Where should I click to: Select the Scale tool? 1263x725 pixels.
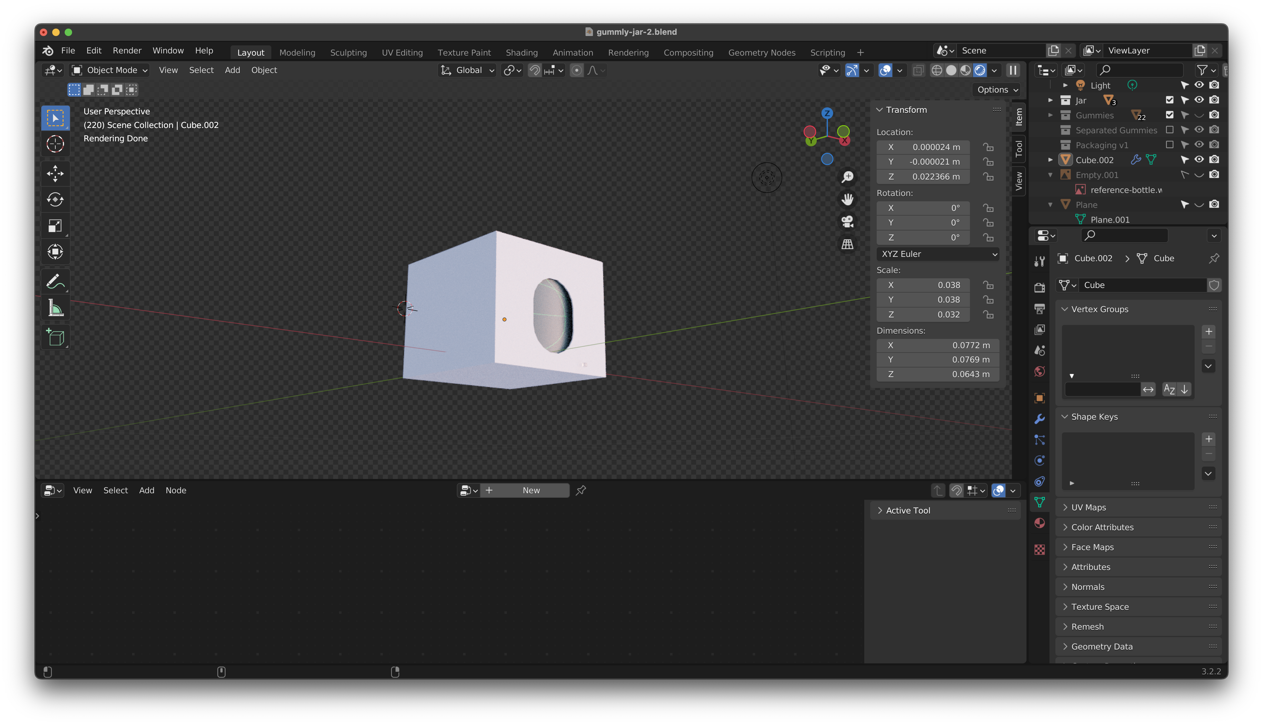(x=55, y=226)
